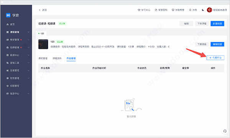Expand the 数据中心 sidebar menu chevron
Screen dimensions: 230x138
[x=28, y=55]
